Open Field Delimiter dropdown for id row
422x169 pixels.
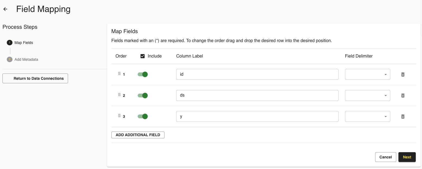[x=367, y=74]
